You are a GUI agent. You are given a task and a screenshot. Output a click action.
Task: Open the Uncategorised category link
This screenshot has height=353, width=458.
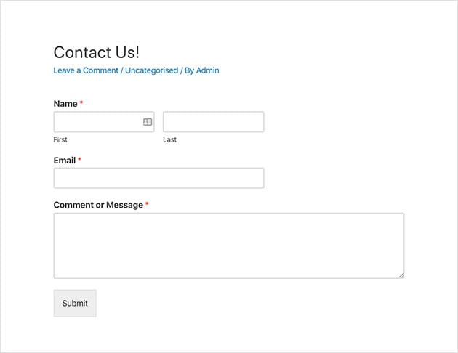151,70
